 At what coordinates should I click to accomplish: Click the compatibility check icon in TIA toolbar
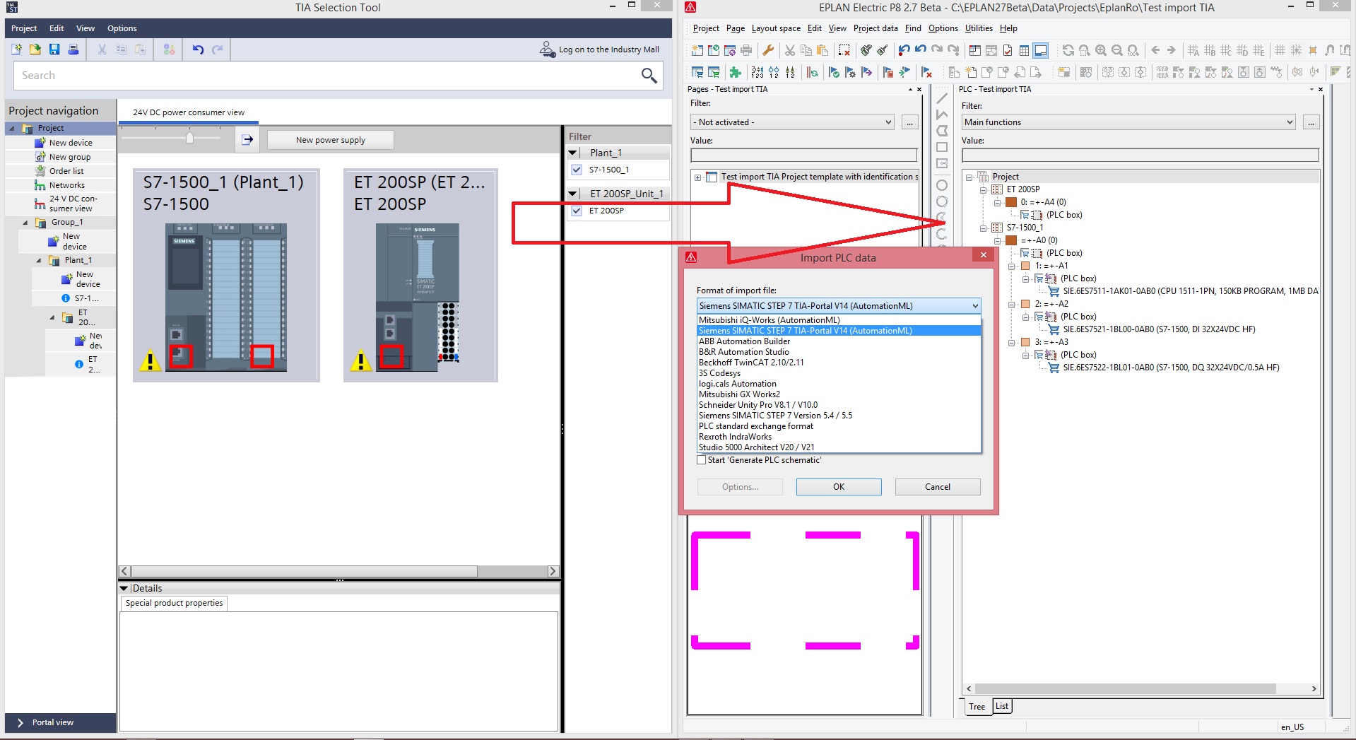pos(169,49)
